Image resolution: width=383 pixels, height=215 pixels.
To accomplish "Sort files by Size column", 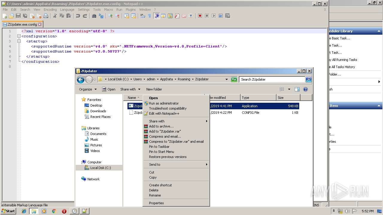I will pos(288,98).
